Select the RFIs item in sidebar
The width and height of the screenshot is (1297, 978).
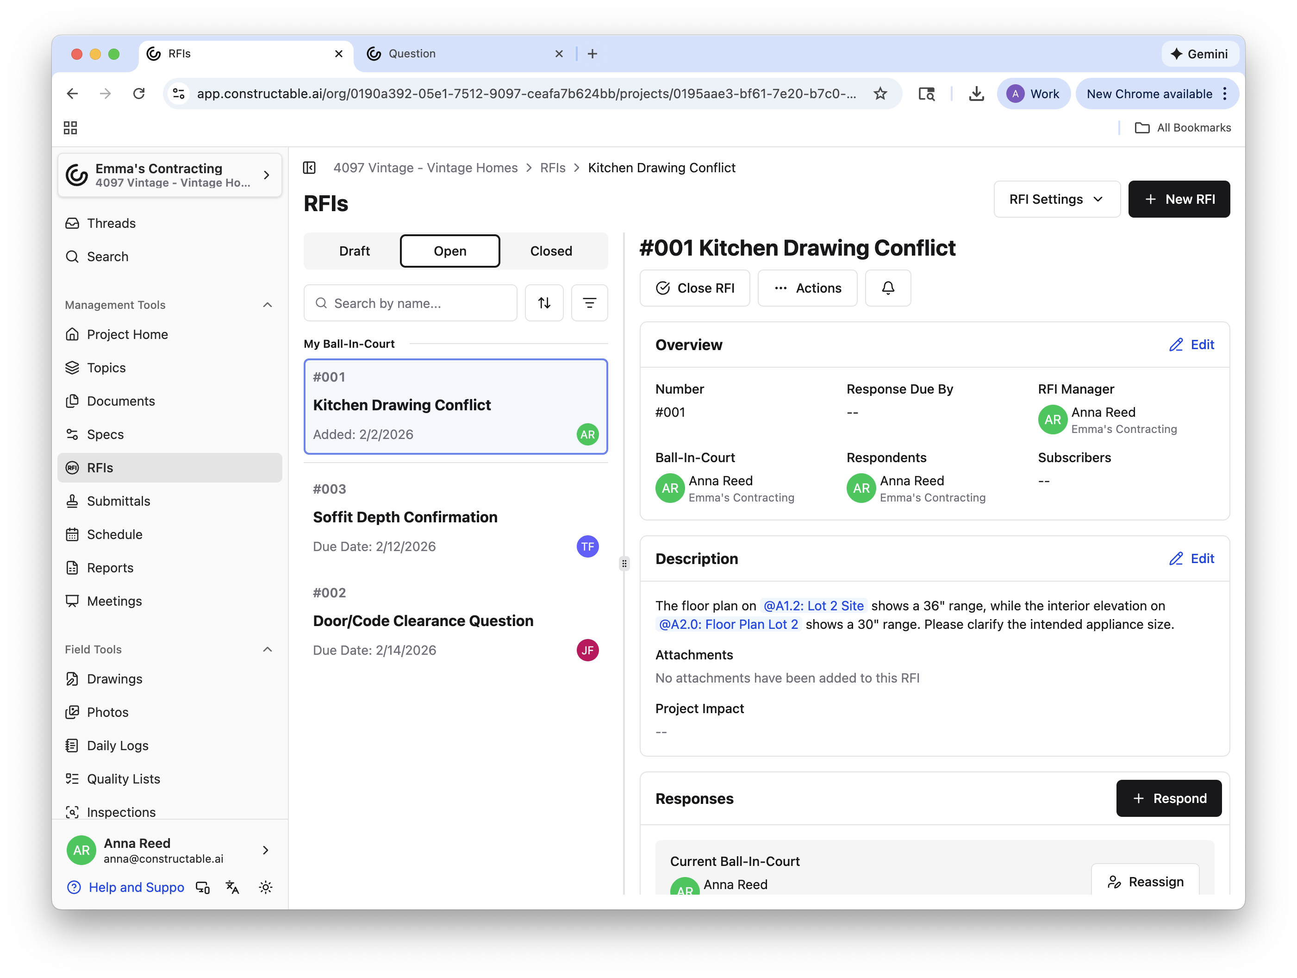[169, 468]
